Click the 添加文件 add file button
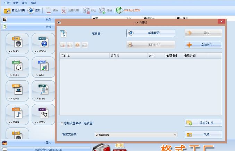 point(203,45)
